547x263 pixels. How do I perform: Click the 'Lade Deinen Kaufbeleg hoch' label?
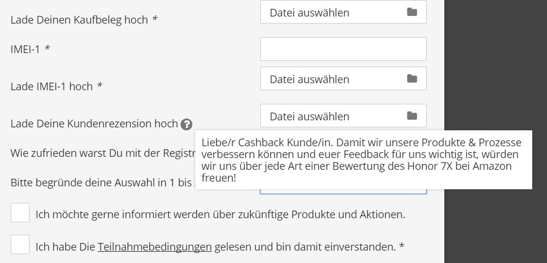click(x=84, y=20)
